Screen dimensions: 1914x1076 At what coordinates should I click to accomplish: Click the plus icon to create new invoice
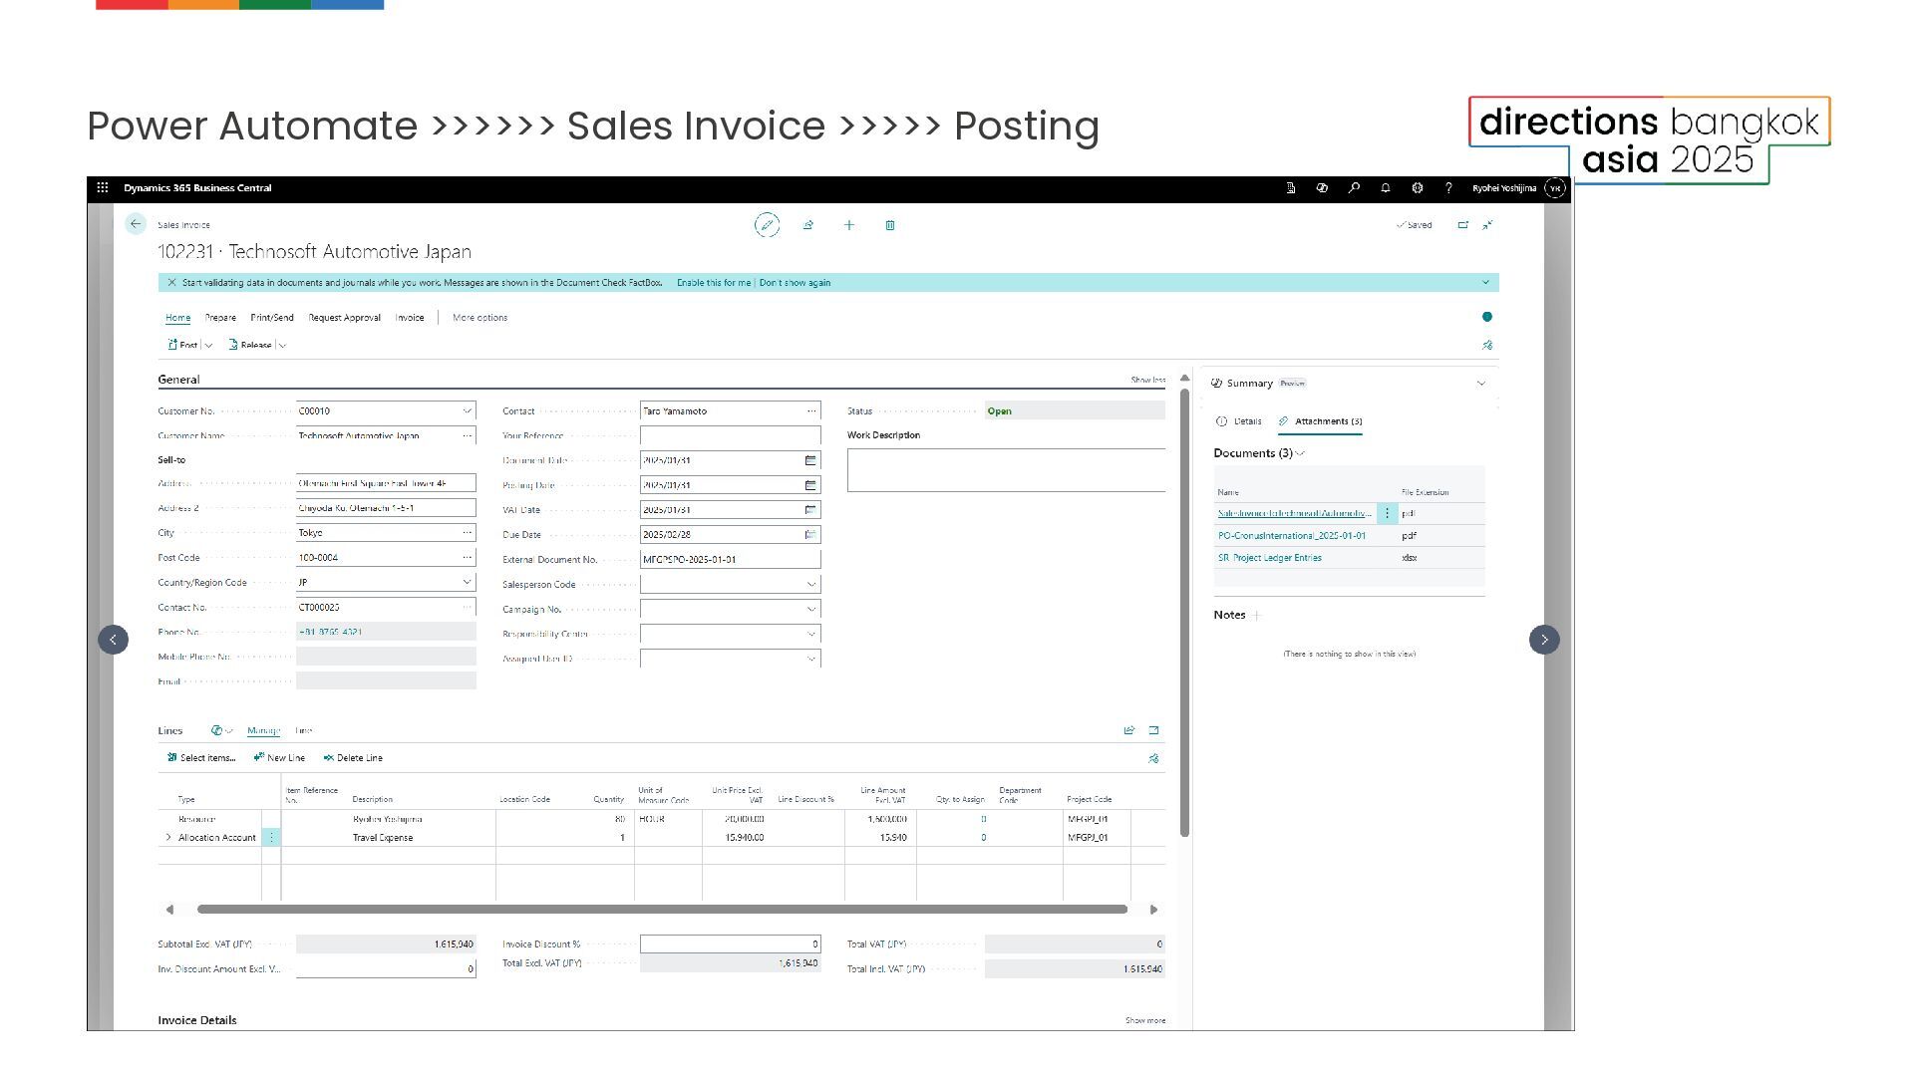click(849, 225)
